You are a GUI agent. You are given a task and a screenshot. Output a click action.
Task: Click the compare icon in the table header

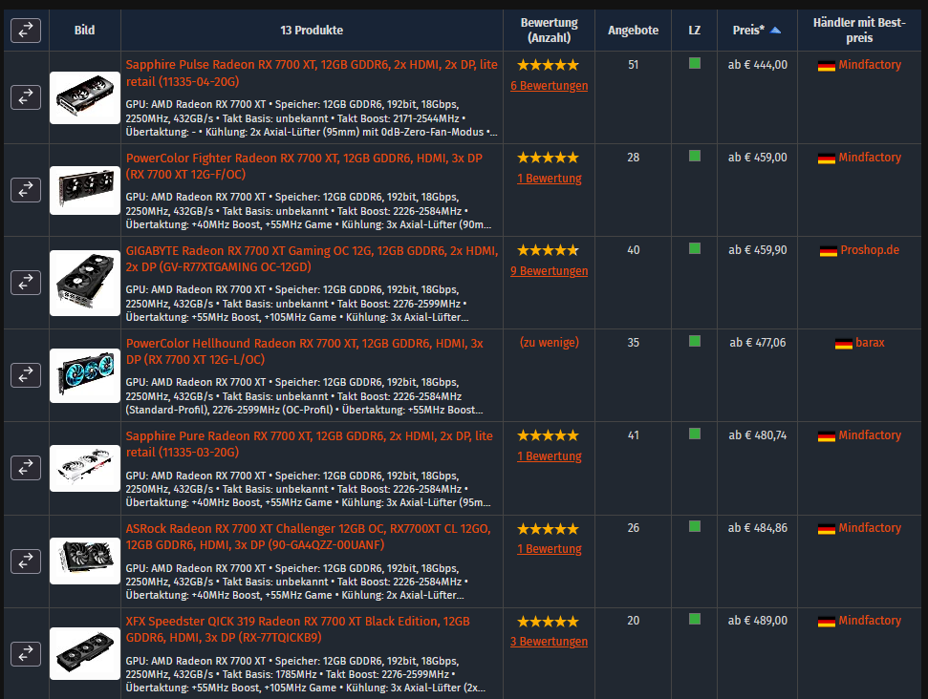click(x=26, y=31)
